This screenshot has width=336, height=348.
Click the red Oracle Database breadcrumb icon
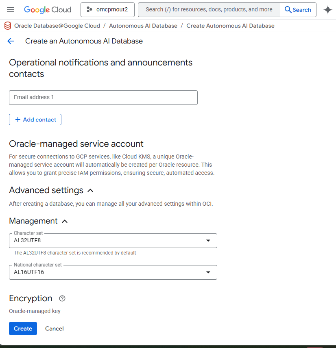point(8,25)
